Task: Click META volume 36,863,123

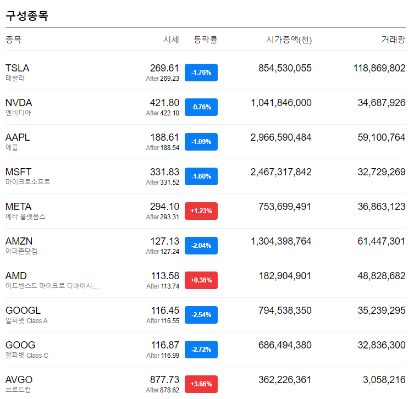Action: click(382, 206)
